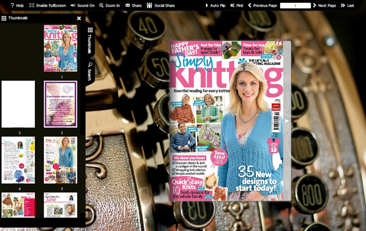Image resolution: width=366 pixels, height=231 pixels.
Task: Click the Zoom In tool
Action: (109, 5)
